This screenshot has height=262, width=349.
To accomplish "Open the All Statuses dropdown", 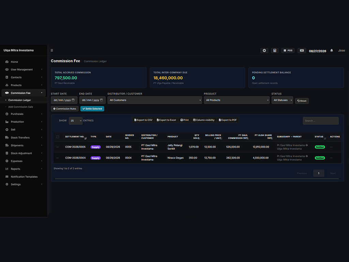I will 282,100.
